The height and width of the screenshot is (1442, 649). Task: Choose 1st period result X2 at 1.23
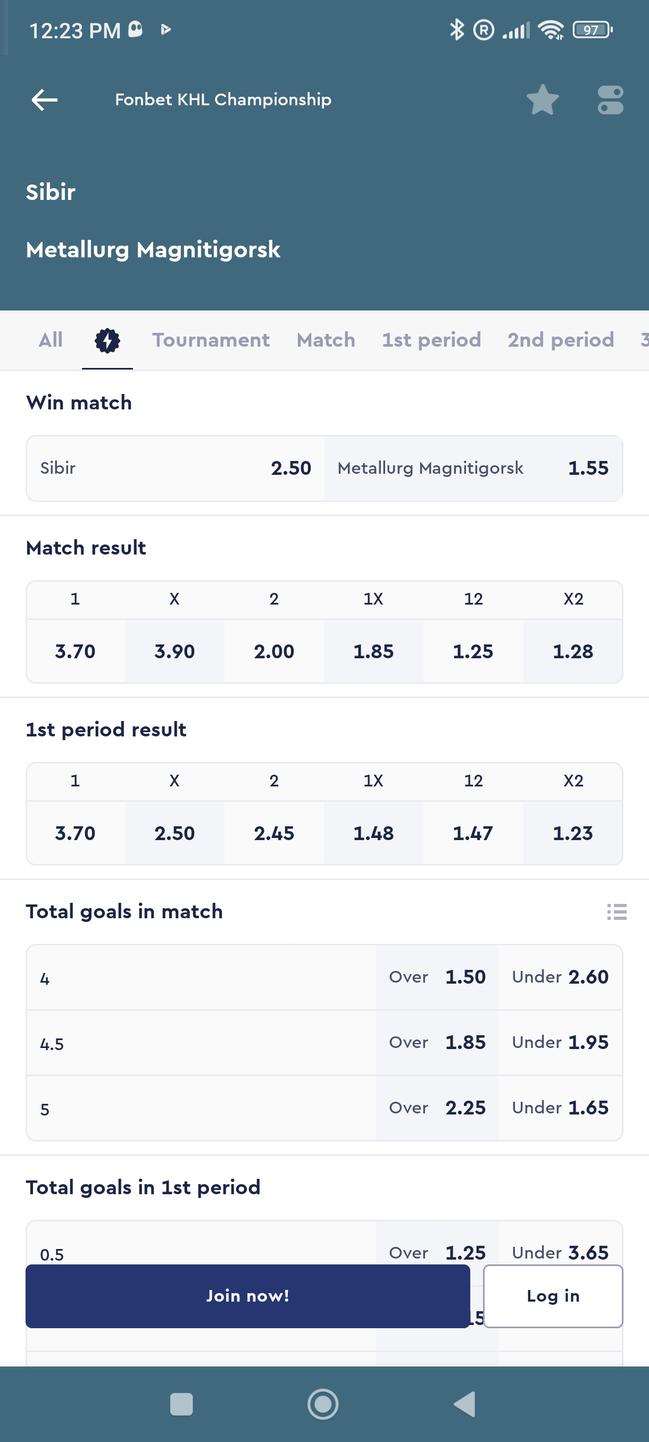click(x=572, y=833)
